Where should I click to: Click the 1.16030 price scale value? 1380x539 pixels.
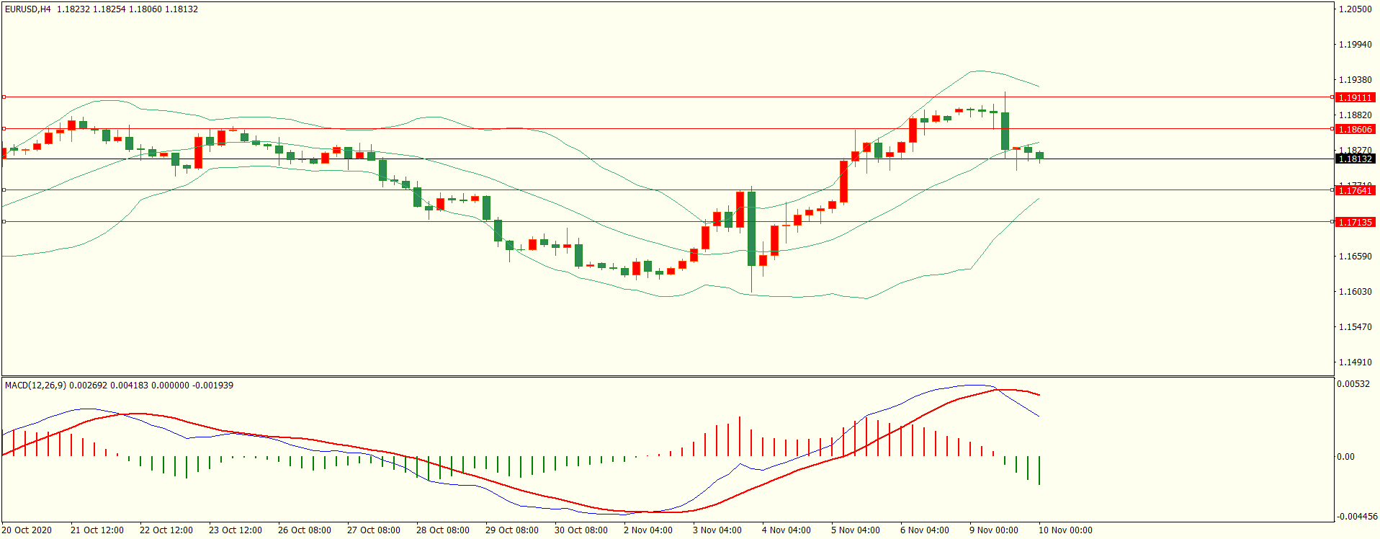pyautogui.click(x=1355, y=292)
